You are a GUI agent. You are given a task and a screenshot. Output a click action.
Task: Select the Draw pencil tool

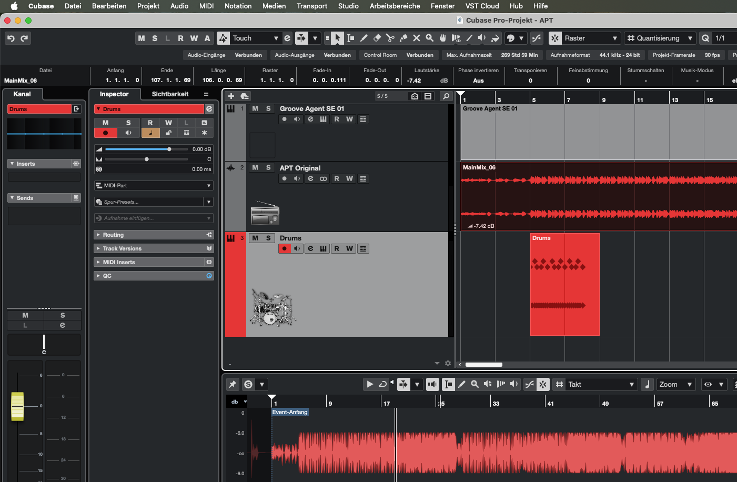[x=364, y=38]
